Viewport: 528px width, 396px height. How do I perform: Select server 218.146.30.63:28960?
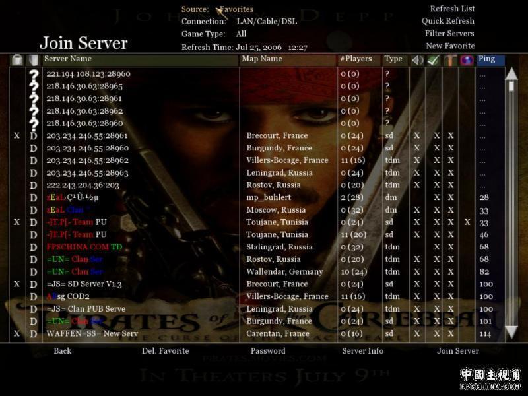[84, 123]
